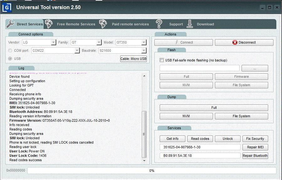The width and height of the screenshot is (282, 180).
Task: Click the Disconnect button
Action: [244, 42]
